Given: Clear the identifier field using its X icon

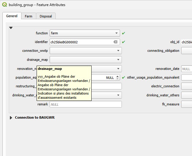Looking at the screenshot, I should pyautogui.click(x=115, y=42).
